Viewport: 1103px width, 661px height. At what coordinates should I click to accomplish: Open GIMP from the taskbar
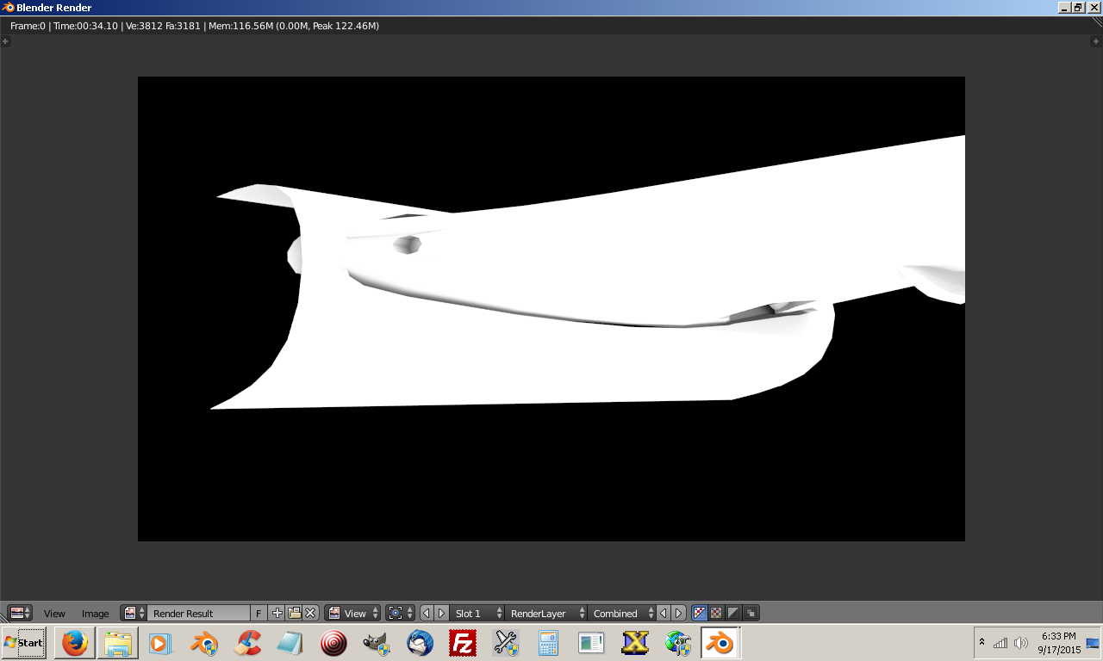(377, 642)
